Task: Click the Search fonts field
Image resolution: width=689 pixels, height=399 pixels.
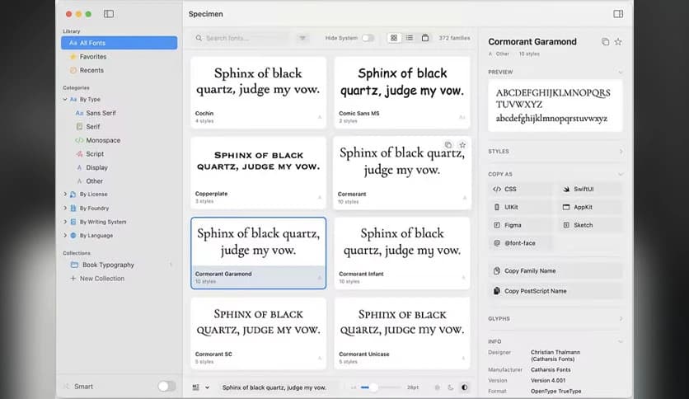Action: tap(243, 38)
